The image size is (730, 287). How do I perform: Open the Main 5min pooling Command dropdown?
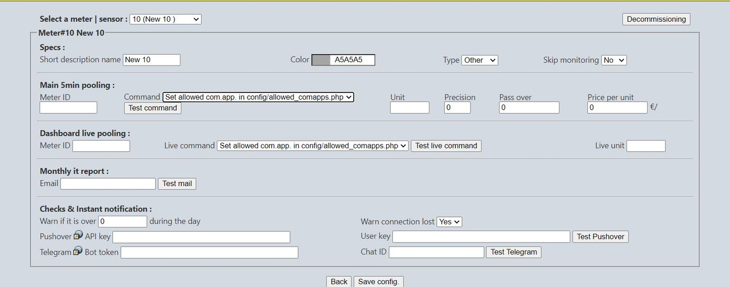pos(258,98)
